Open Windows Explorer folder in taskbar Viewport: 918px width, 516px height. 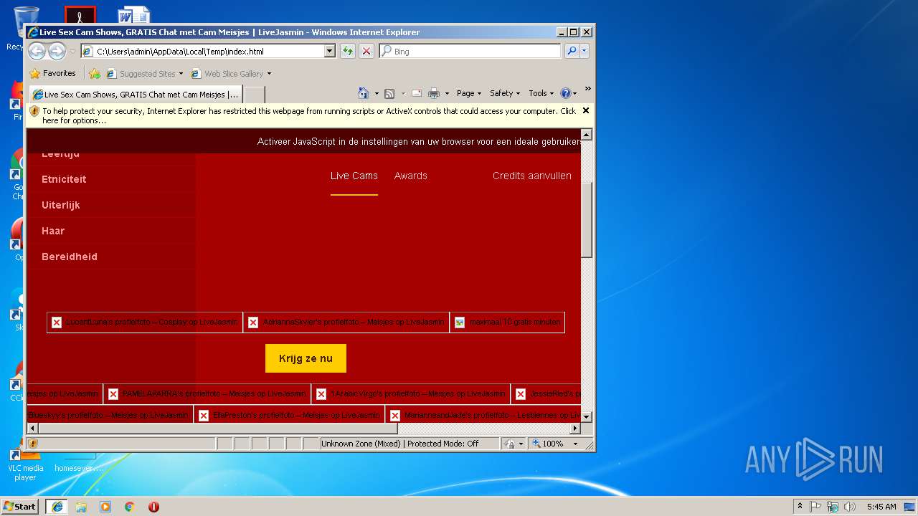coord(81,507)
